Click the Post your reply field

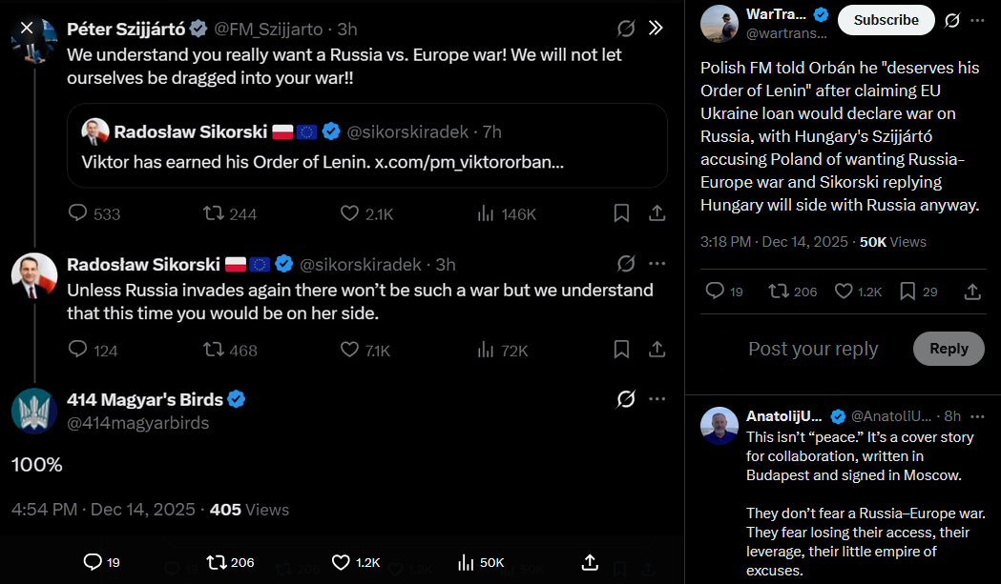click(813, 349)
